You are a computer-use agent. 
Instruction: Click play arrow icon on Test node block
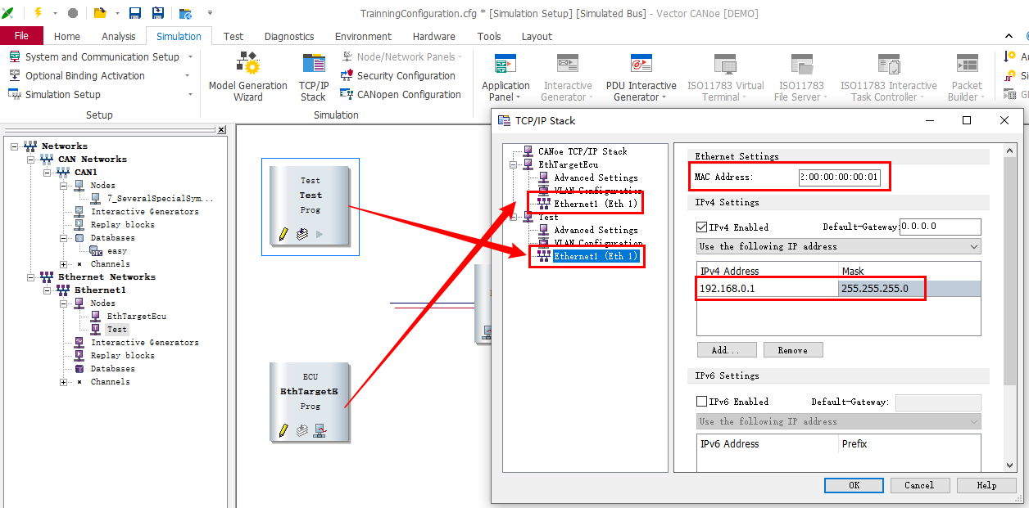[320, 234]
